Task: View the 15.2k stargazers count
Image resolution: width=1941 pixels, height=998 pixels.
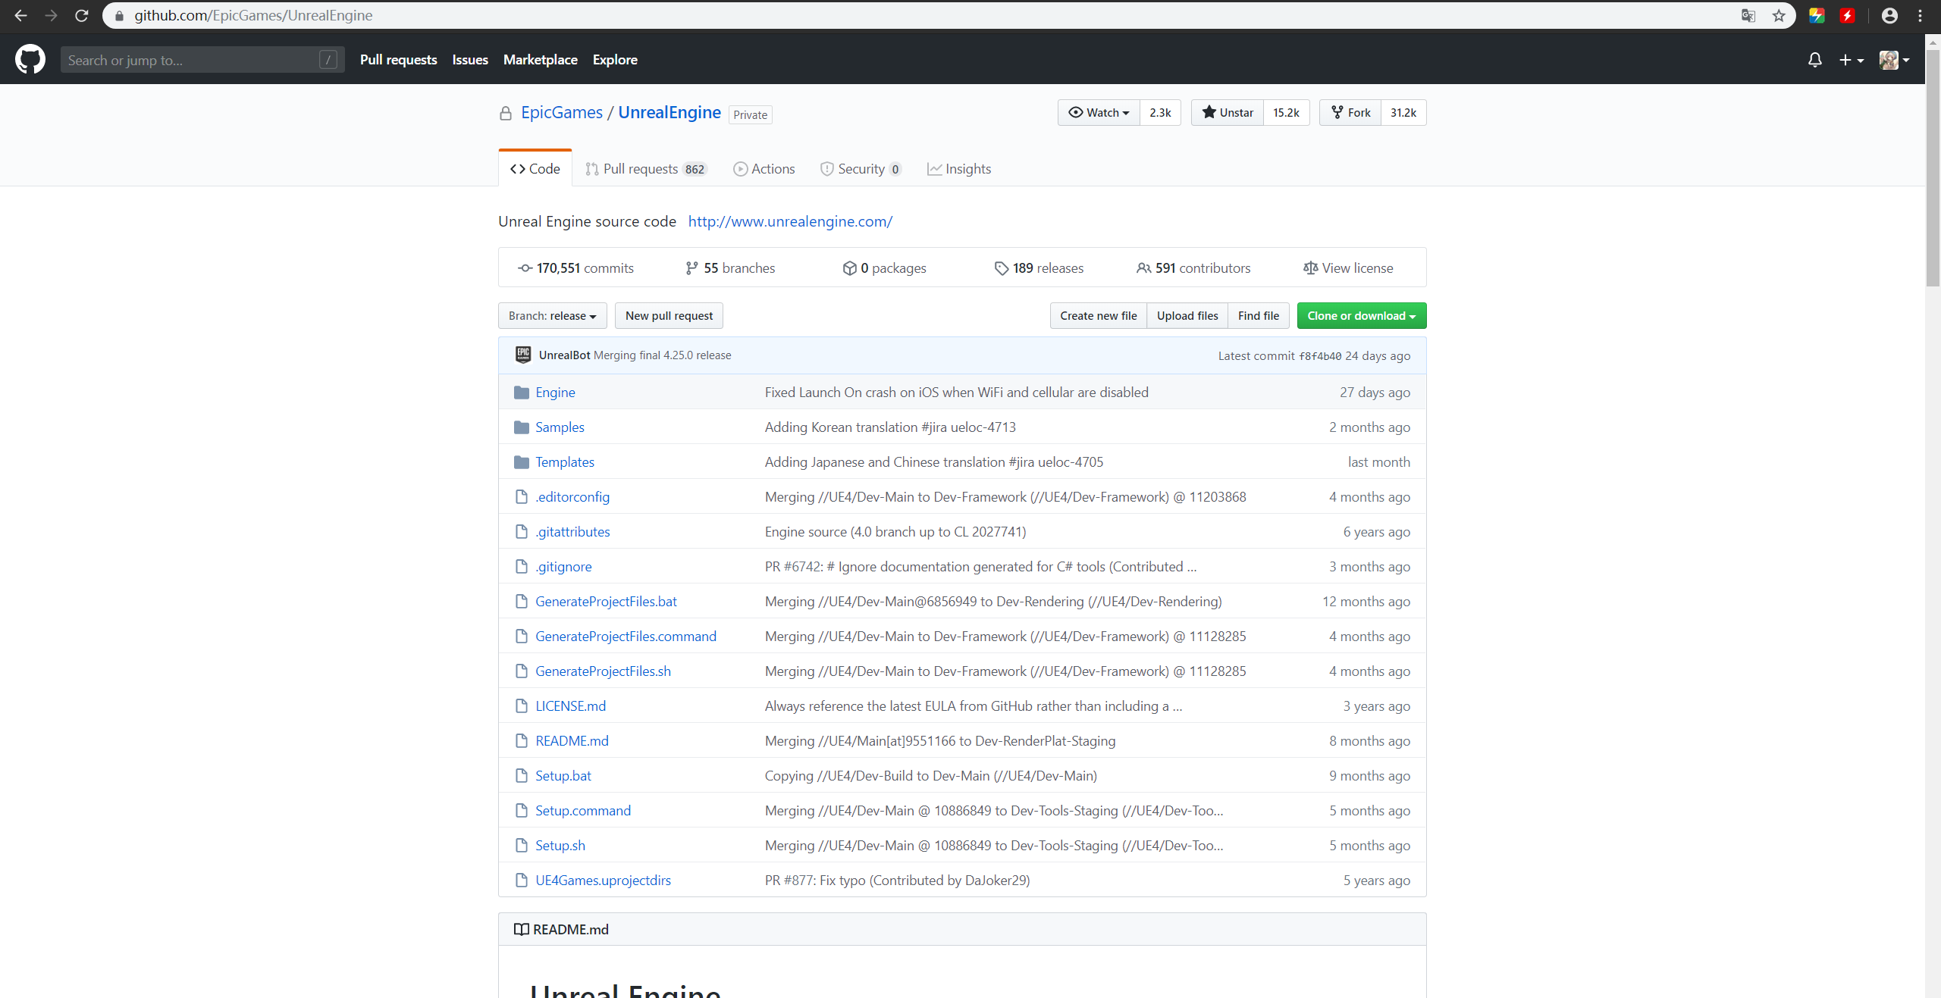Action: [x=1286, y=113]
